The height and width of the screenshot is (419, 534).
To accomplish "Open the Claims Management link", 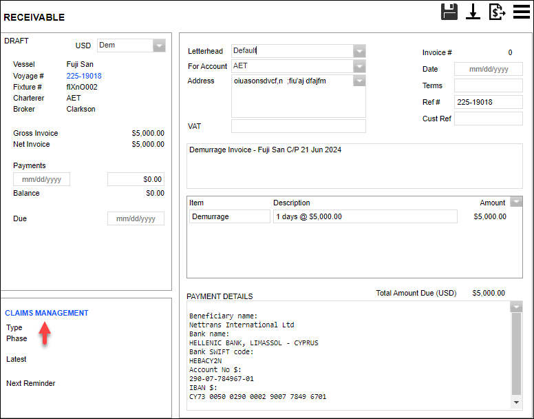I will pos(47,313).
